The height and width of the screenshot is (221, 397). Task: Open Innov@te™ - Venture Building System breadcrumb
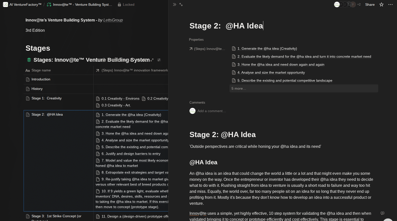click(x=83, y=4)
